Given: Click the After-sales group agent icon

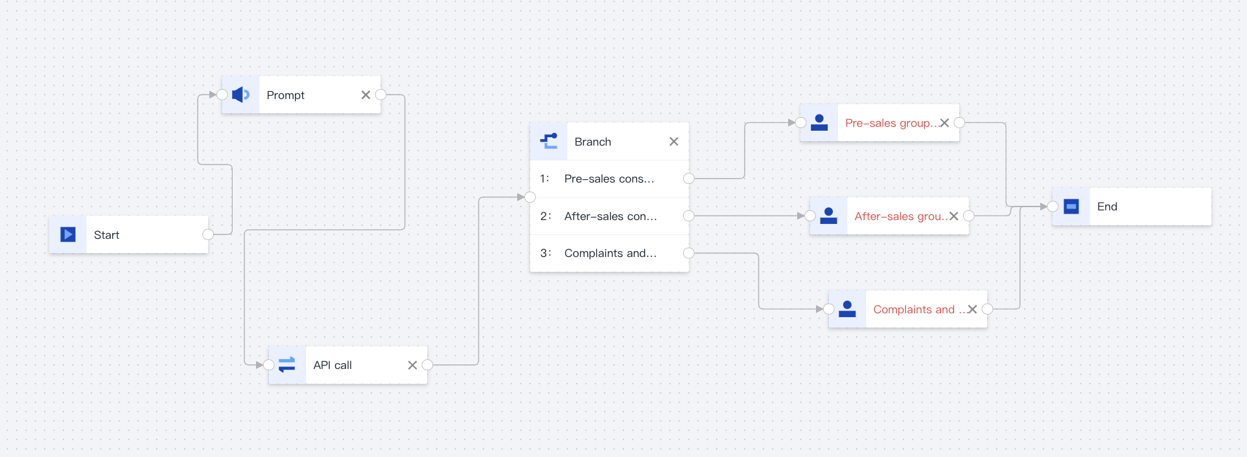Looking at the screenshot, I should coord(828,216).
